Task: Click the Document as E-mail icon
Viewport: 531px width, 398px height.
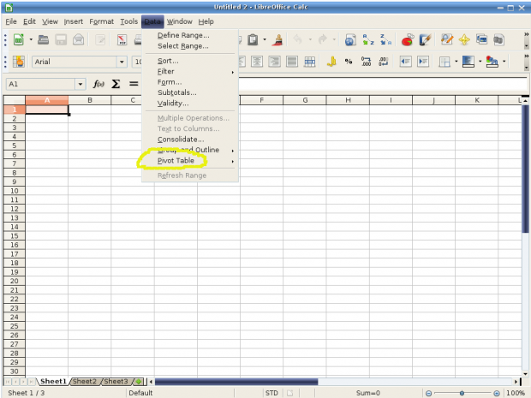Action: pyautogui.click(x=78, y=39)
